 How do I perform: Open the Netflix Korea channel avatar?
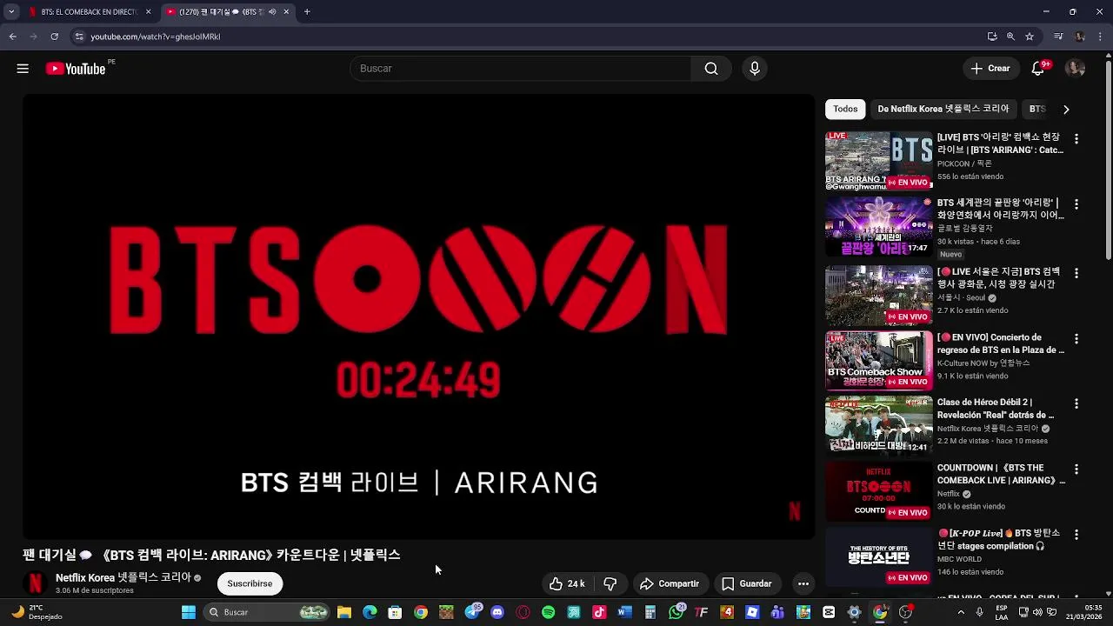(x=36, y=583)
